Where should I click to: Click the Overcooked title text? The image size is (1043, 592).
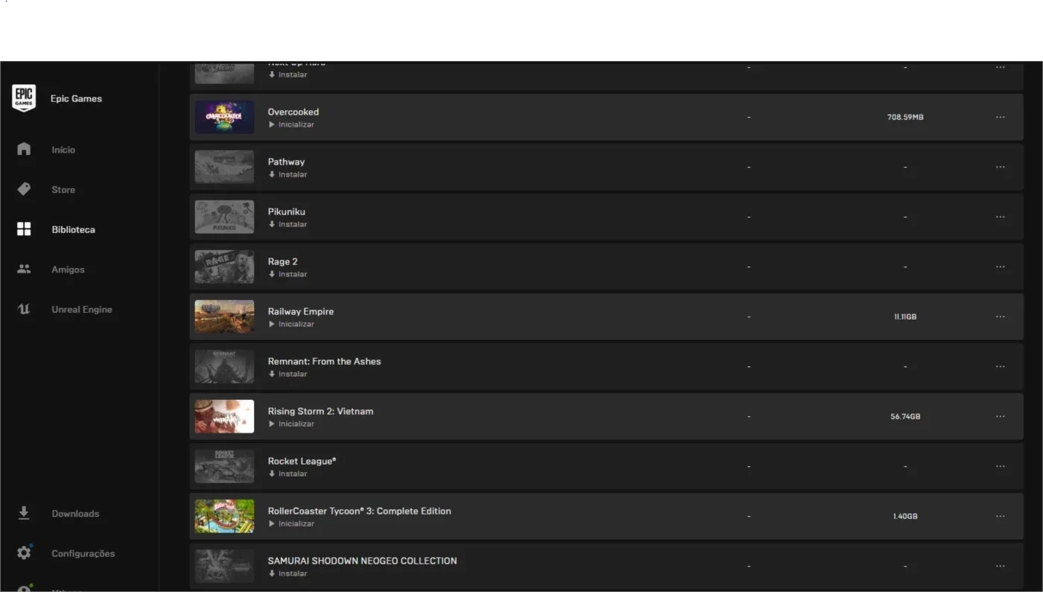(x=294, y=112)
